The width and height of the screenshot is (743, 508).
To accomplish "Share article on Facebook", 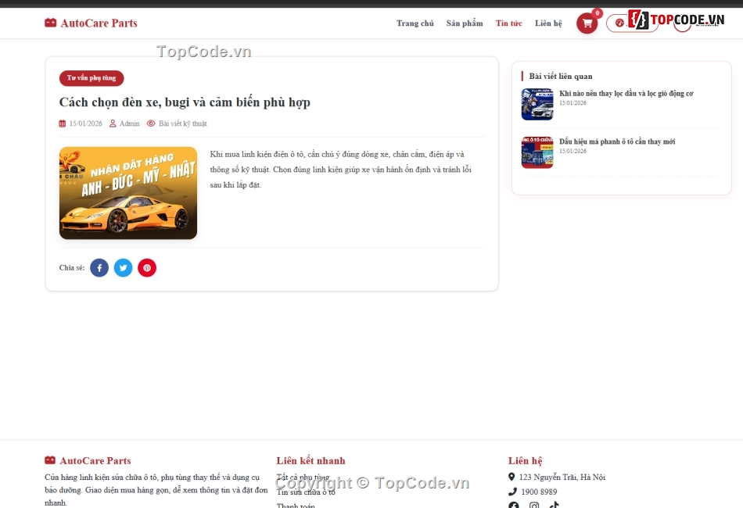I will tap(99, 267).
